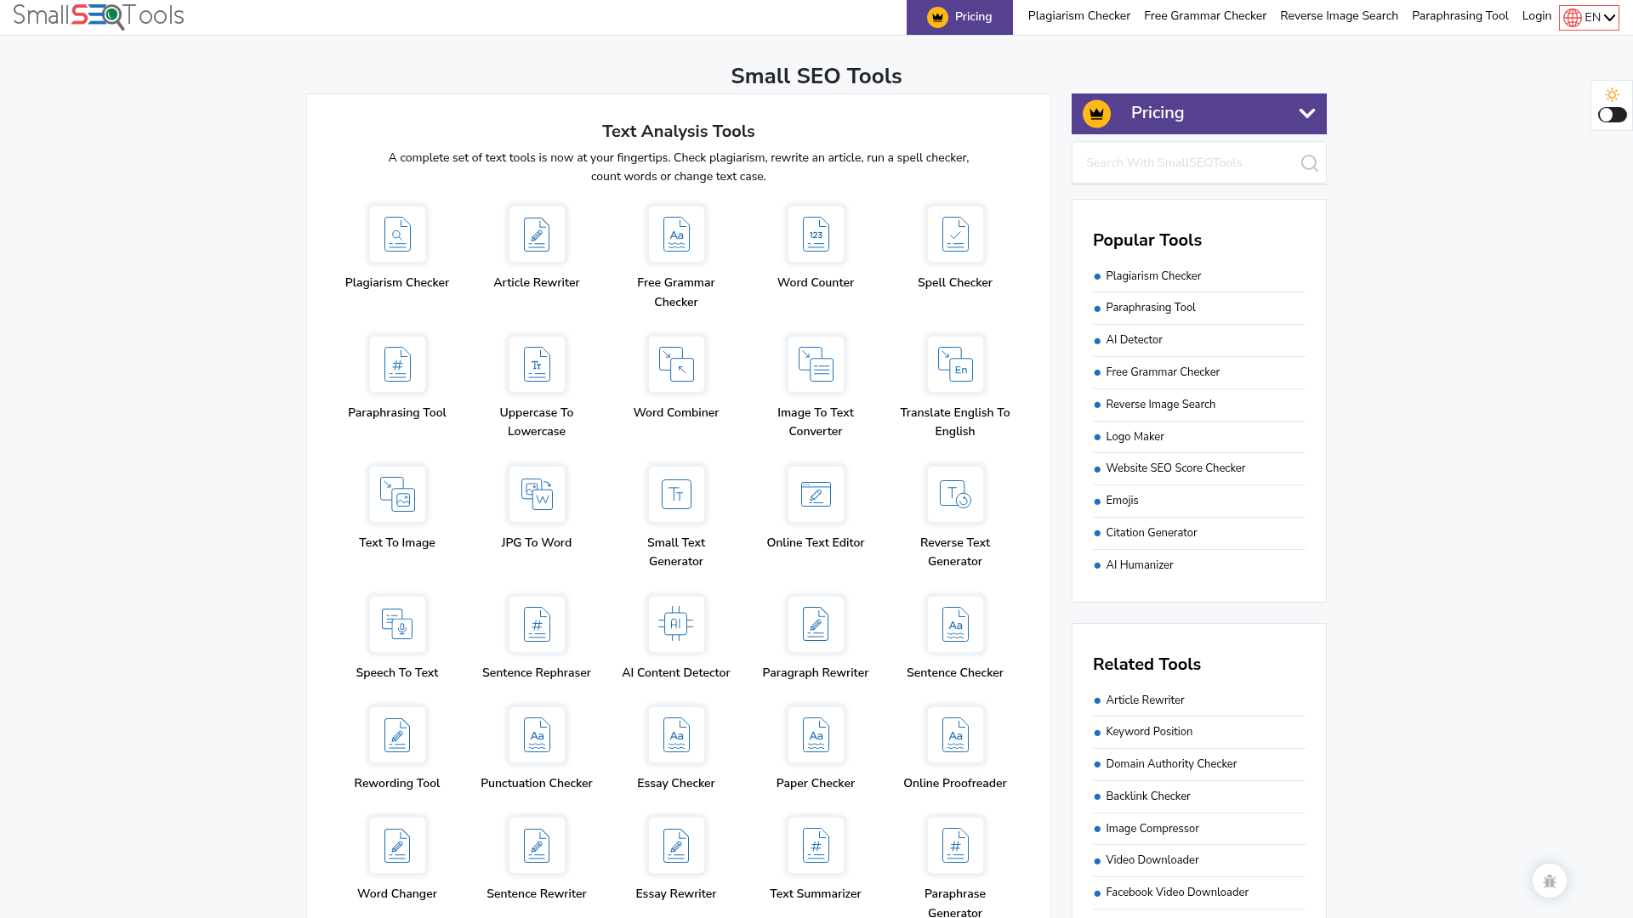Click the SmallSEOTools logo
Screen dimensions: 1633x918
98,16
